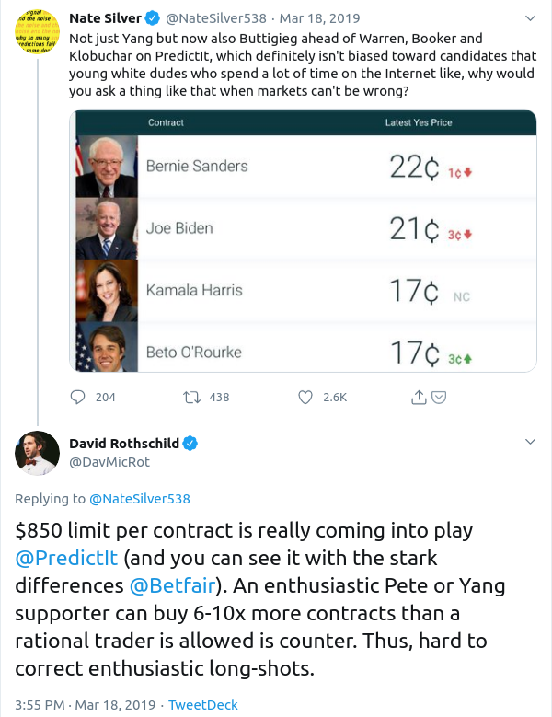Screen dimensions: 552x717
Task: Open the David Rothschild display name
Action: pyautogui.click(x=124, y=443)
